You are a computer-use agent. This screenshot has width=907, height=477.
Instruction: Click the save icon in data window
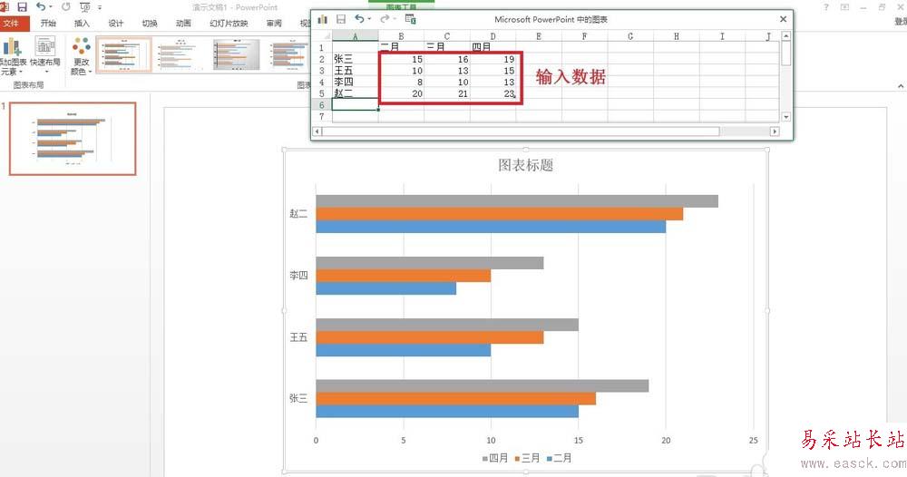pyautogui.click(x=341, y=19)
